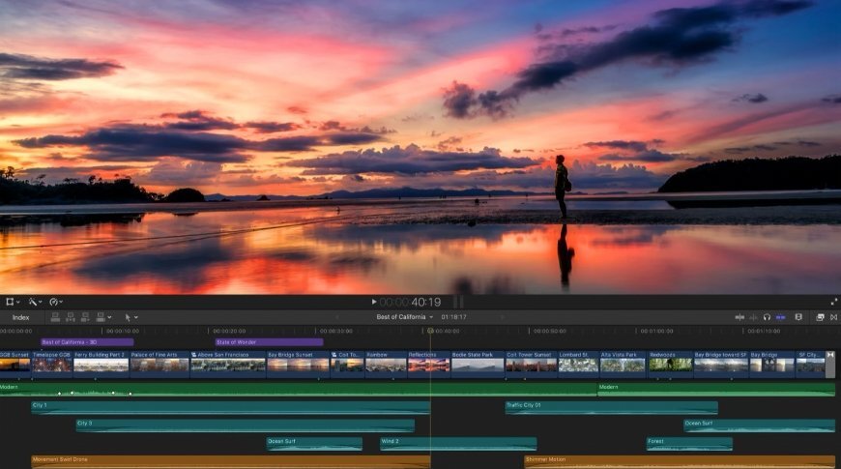The image size is (841, 469).
Task: Select the Bay Bridge toward SF clip
Action: click(x=721, y=363)
